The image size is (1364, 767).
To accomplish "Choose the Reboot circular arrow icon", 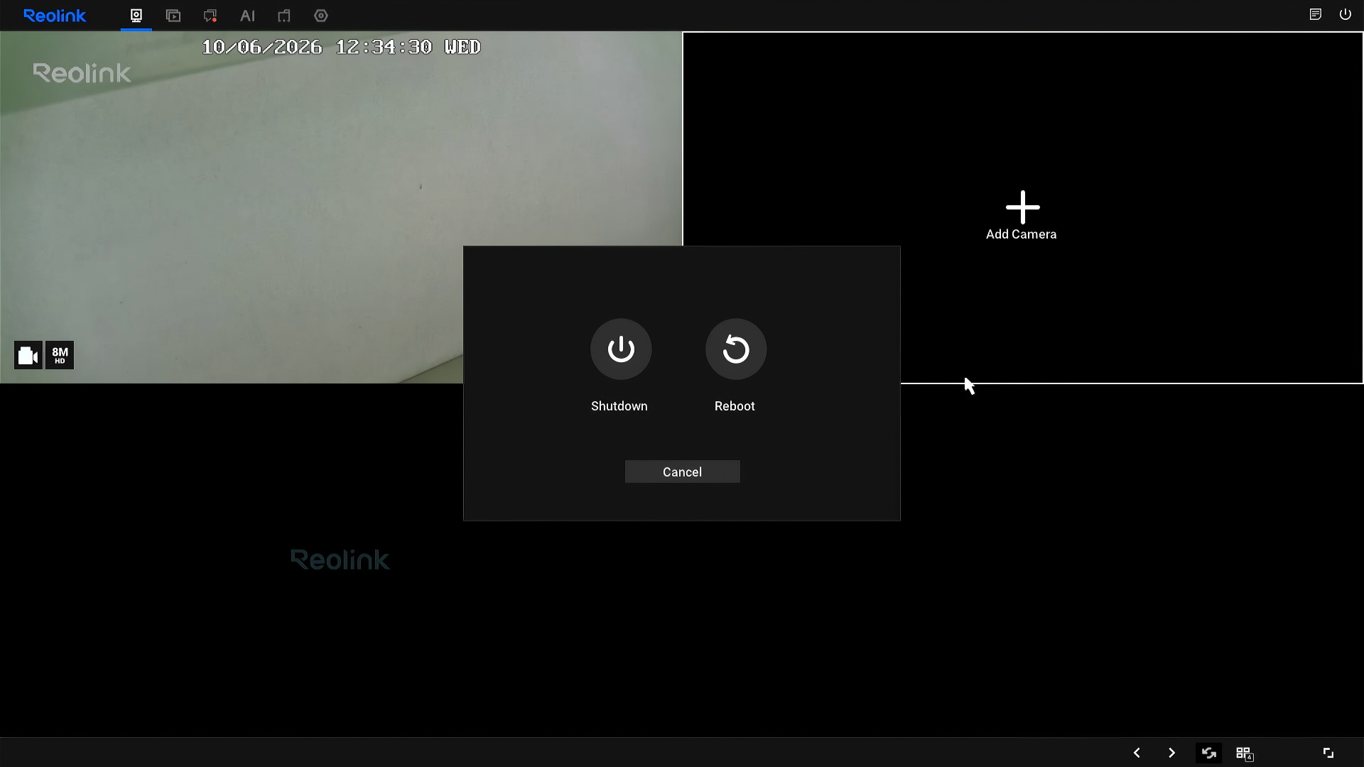I will [x=735, y=349].
